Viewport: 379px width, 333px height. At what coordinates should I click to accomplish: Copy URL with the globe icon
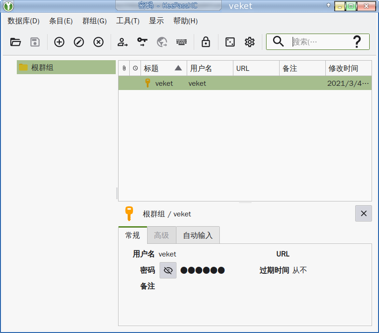162,42
